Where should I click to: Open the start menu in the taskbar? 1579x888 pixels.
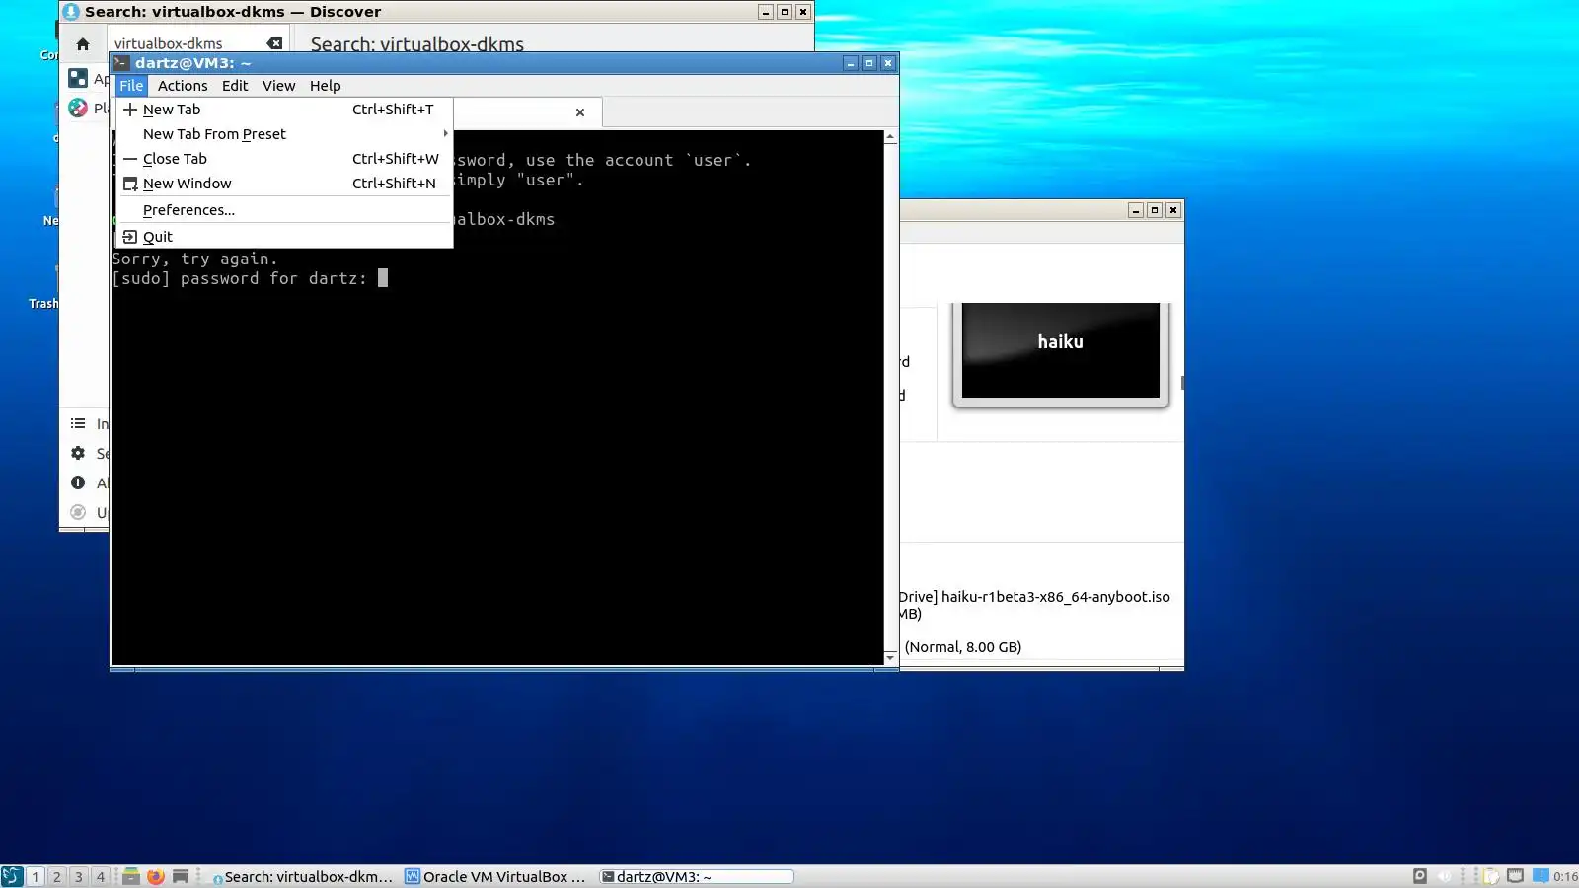point(12,876)
